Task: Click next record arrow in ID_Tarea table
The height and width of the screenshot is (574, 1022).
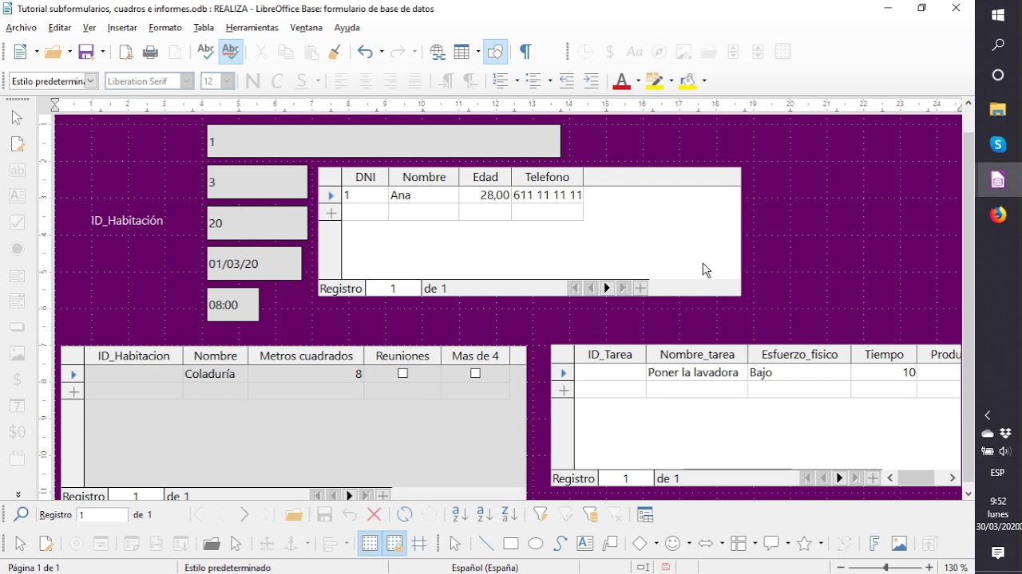Action: tap(839, 478)
